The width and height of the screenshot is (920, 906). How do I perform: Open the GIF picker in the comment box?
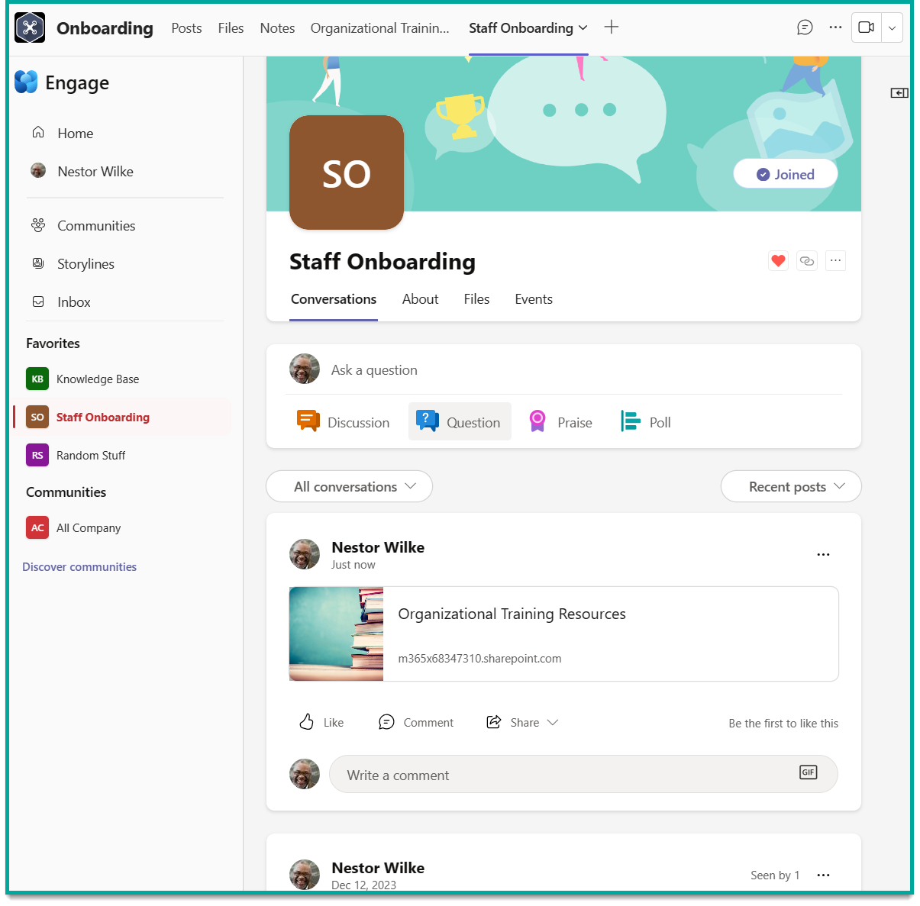(808, 772)
